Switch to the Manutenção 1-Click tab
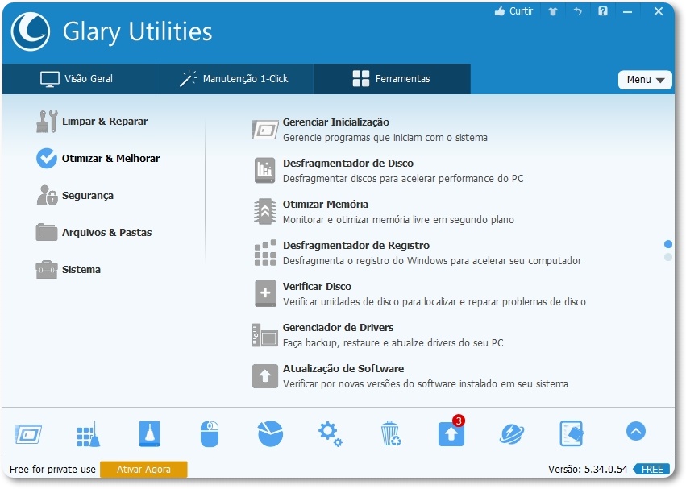This screenshot has width=686, height=489. [x=235, y=79]
